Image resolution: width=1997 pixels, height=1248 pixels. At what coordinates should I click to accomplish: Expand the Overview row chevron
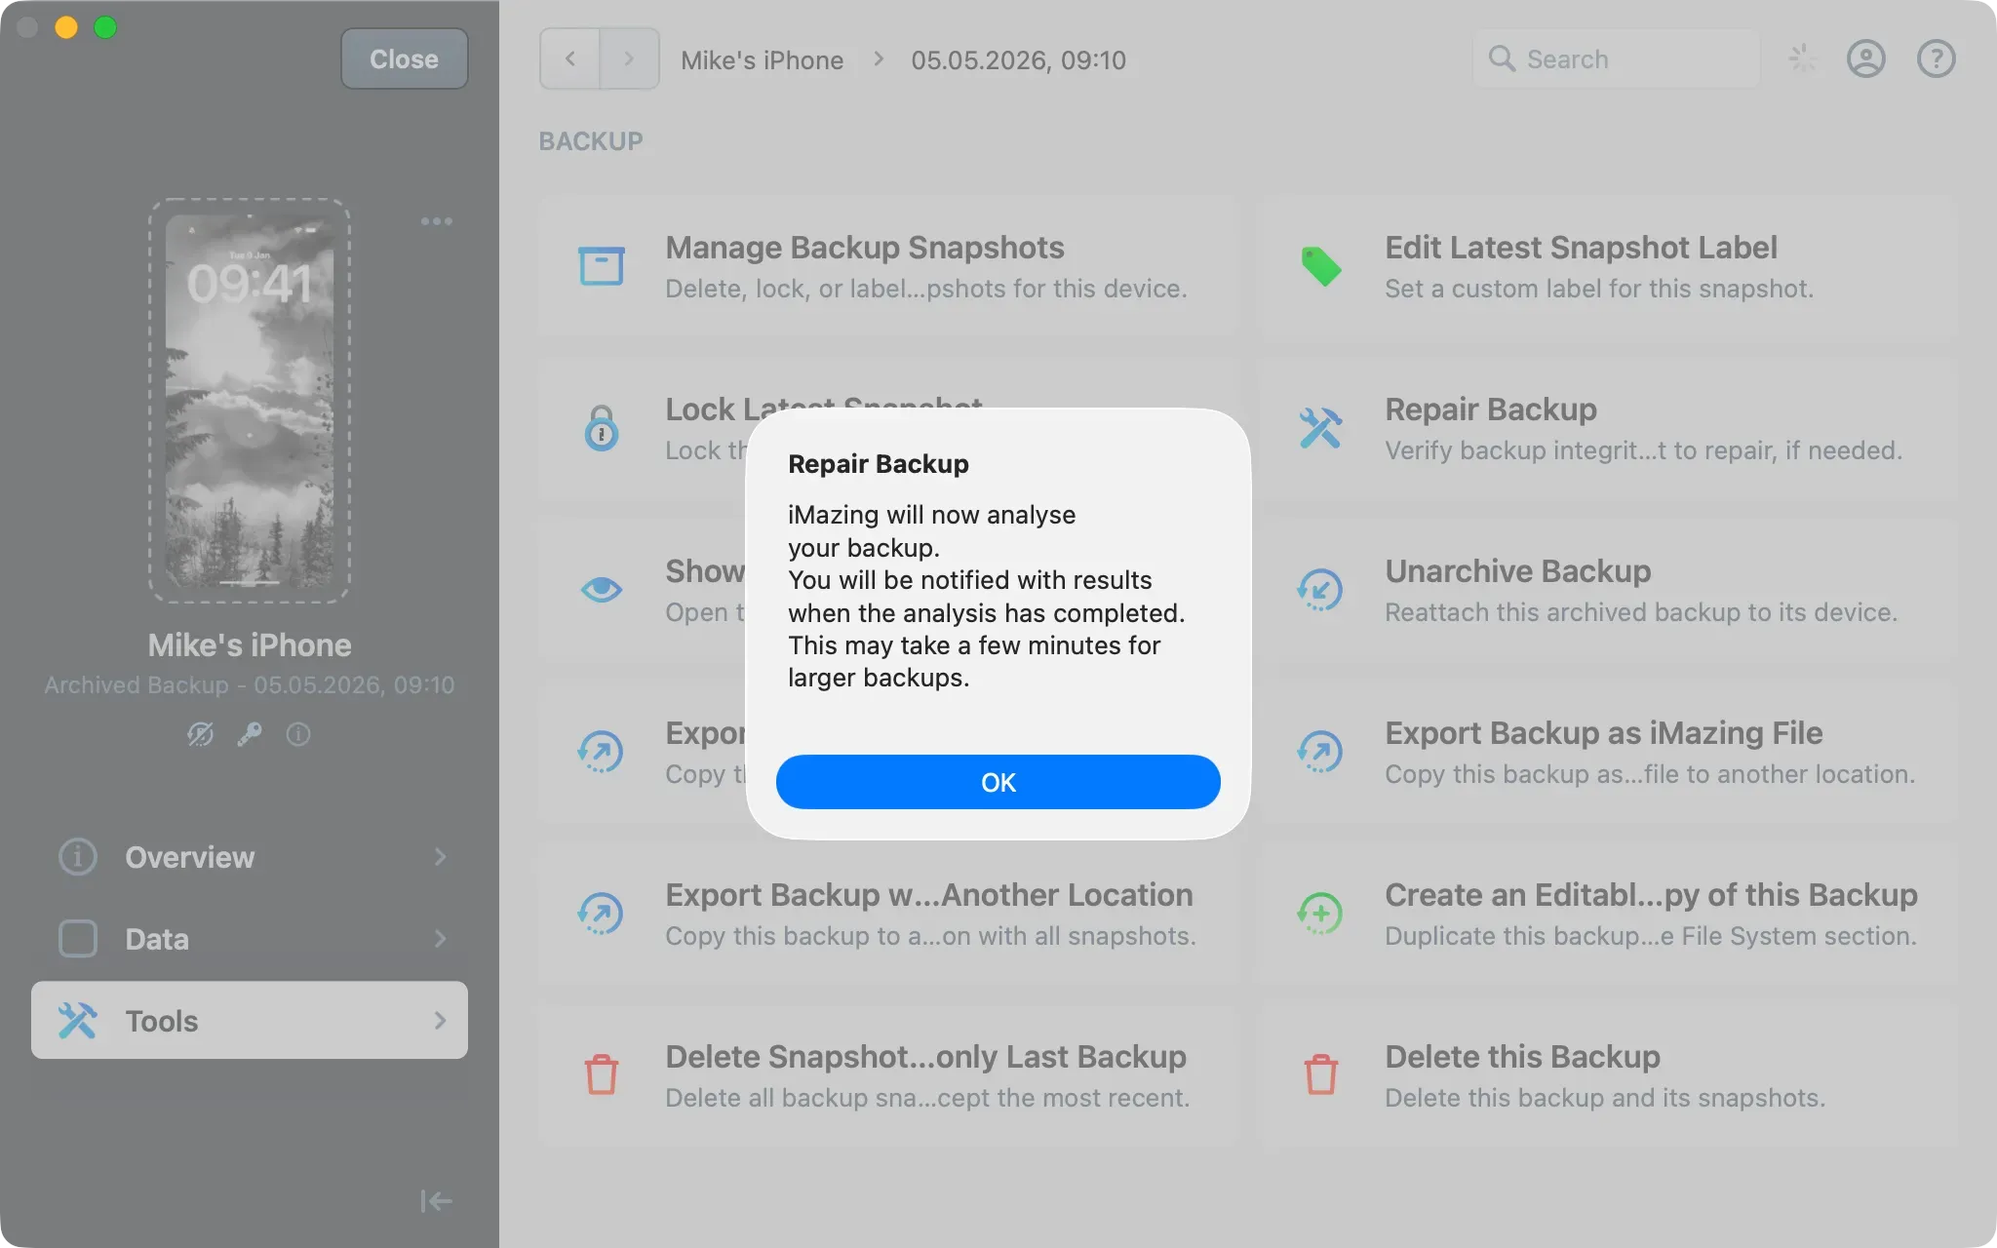[x=440, y=857]
